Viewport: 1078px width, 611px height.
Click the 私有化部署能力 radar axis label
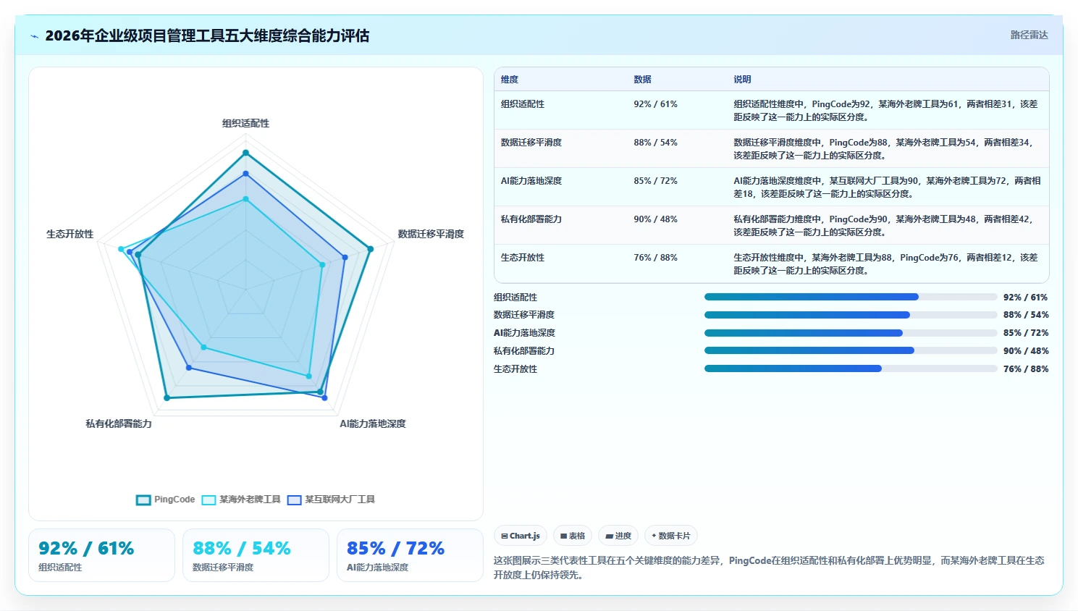119,424
